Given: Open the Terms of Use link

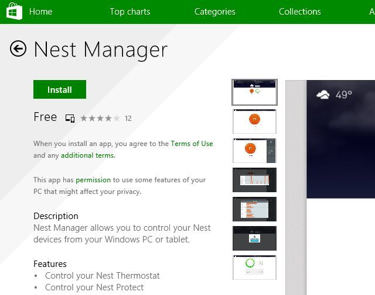Looking at the screenshot, I should [192, 144].
